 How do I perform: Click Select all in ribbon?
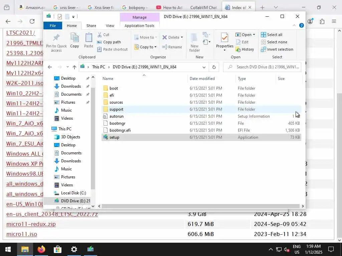[272, 35]
